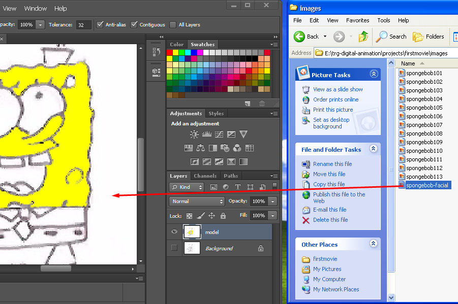Switch to the Styles tab
Image resolution: width=458 pixels, height=304 pixels.
point(216,114)
